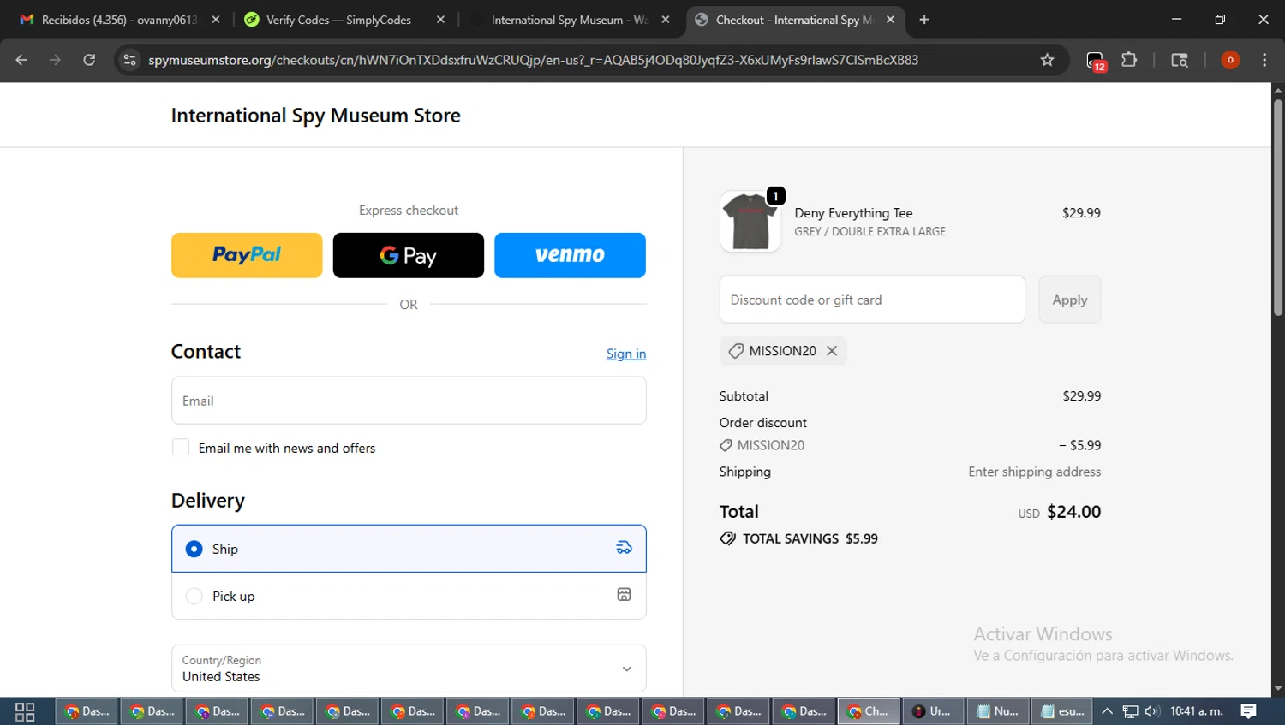Click the tag icon on MISSION20 chip
This screenshot has height=725, width=1285.
click(736, 351)
